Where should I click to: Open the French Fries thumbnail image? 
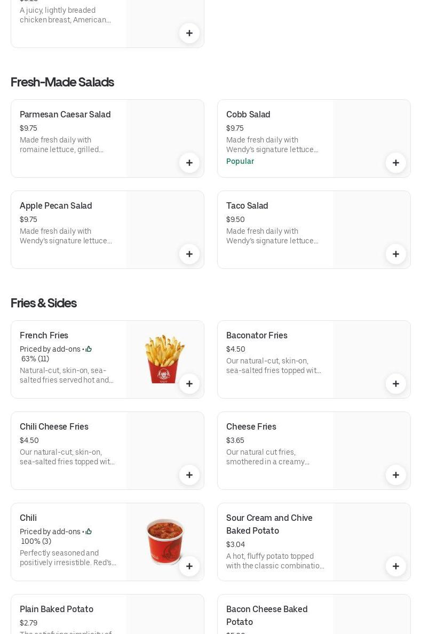[164, 358]
